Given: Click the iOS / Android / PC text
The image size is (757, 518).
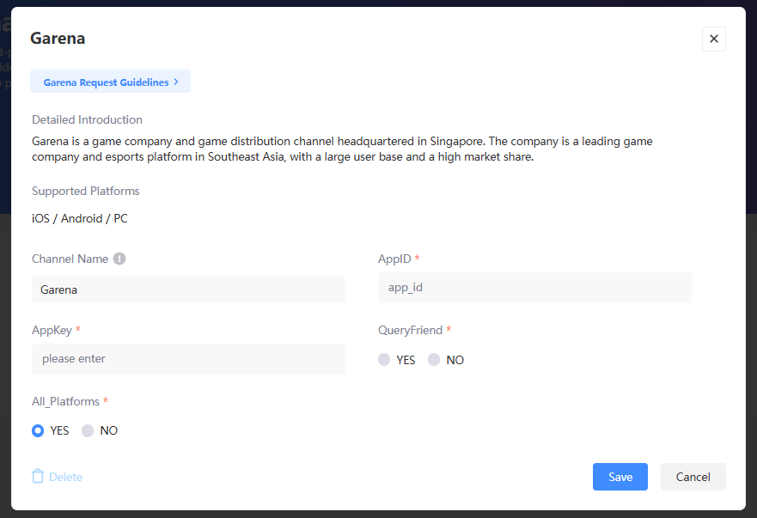Looking at the screenshot, I should (79, 218).
